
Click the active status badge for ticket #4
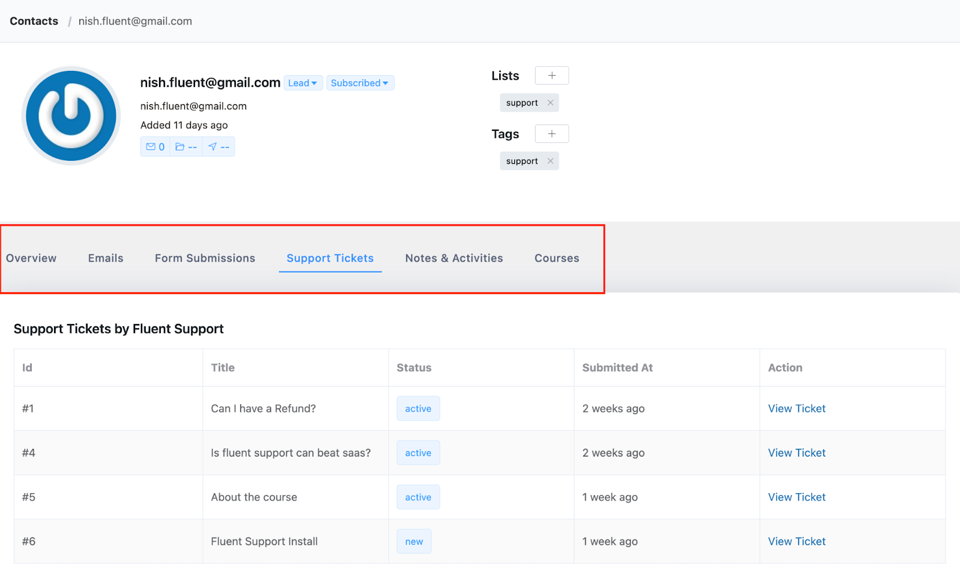point(418,453)
